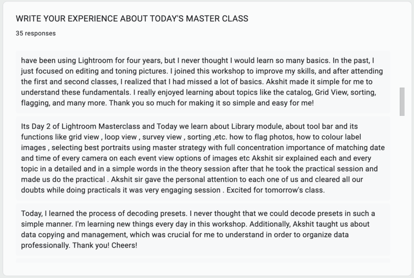Select the response about using Lightroom four years
Viewport: 414px width, 278px height.
(203, 82)
